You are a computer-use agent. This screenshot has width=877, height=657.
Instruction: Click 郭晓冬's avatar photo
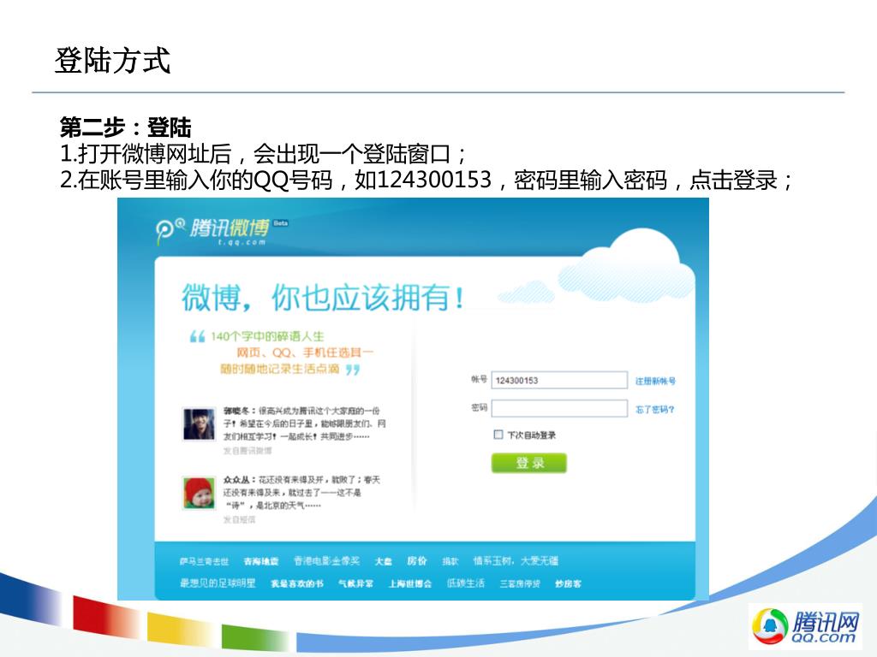pos(199,424)
